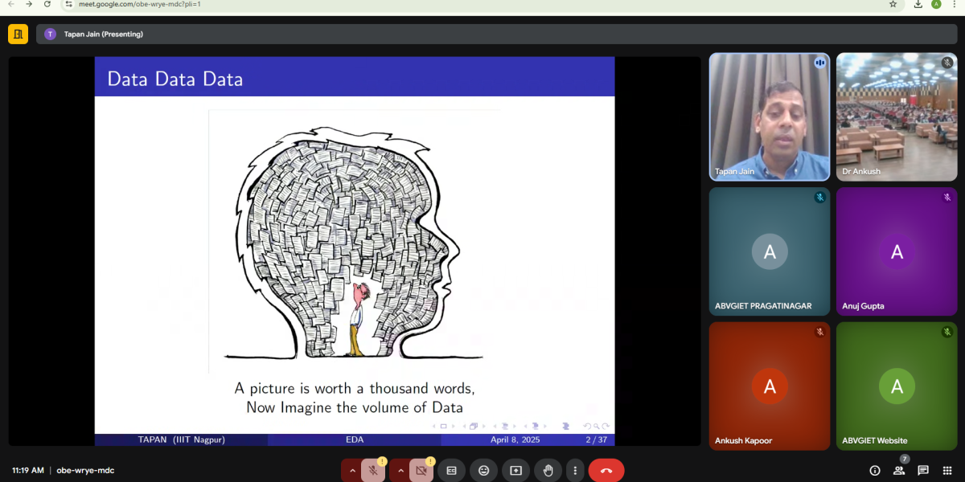This screenshot has height=482, width=965.
Task: Click muted mic icon on Ankush Kapoor tile
Action: [x=819, y=332]
